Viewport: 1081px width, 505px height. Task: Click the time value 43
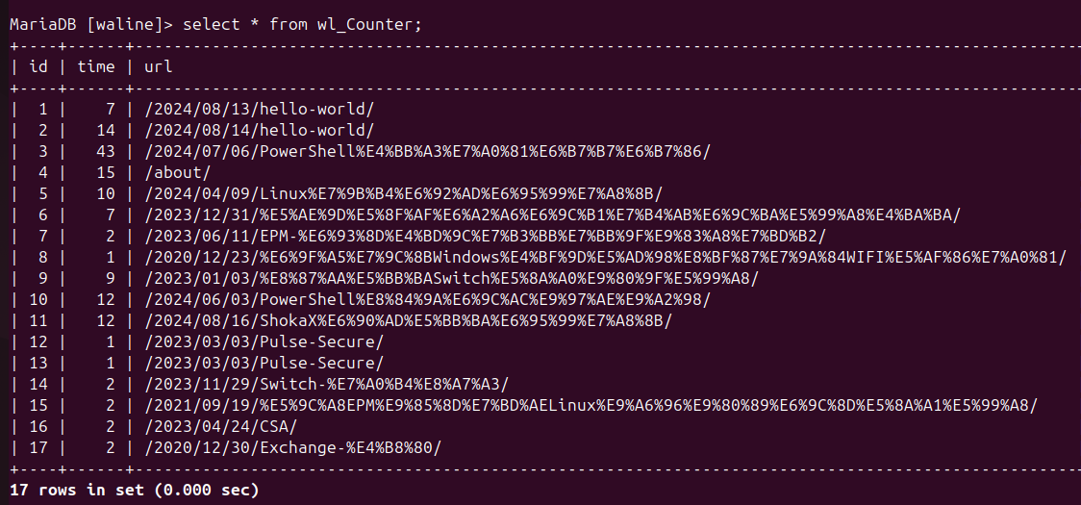(x=105, y=151)
